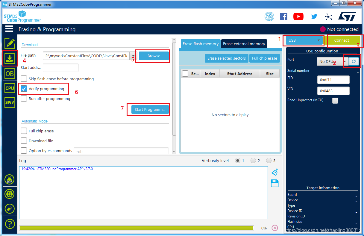Viewport: 364px width, 236px height.
Task: Click the eraser sidebar icon
Action: [x=10, y=208]
